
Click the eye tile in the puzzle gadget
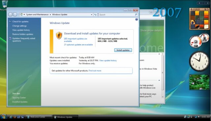click(193, 22)
